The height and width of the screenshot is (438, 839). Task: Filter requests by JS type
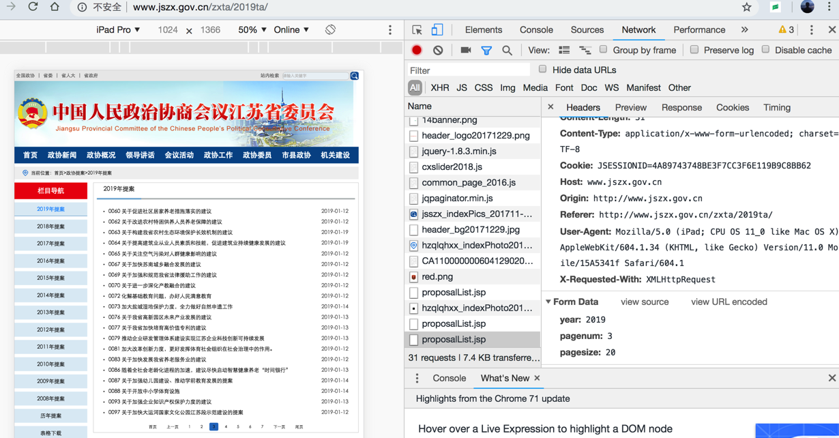462,88
